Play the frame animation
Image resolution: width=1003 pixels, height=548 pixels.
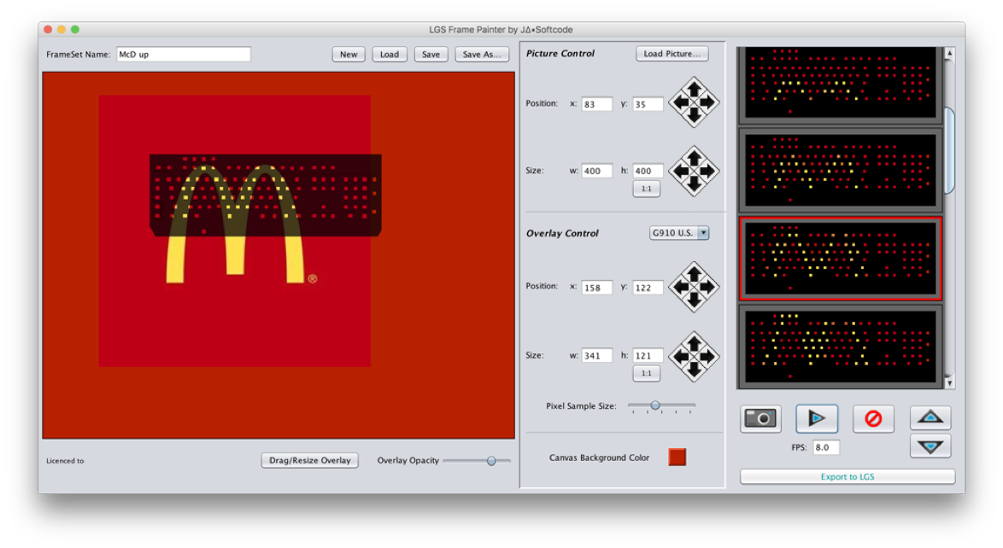pos(817,419)
